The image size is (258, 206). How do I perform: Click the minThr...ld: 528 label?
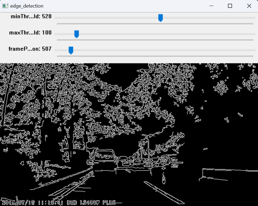point(31,16)
